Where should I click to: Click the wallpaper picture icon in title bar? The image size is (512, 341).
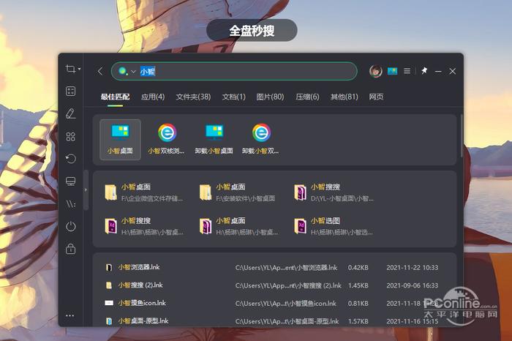[392, 71]
